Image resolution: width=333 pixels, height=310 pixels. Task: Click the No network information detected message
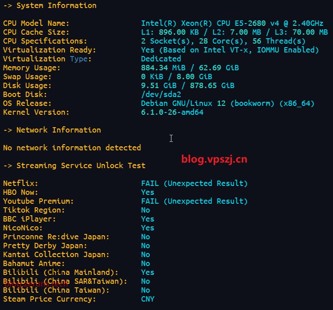72,148
